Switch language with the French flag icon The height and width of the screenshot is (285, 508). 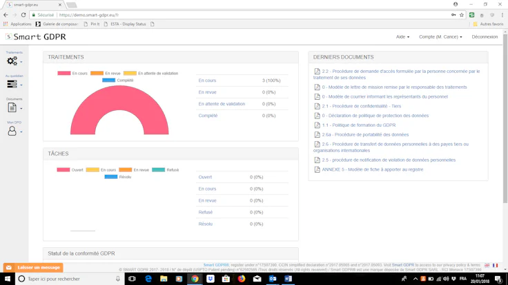(x=495, y=265)
